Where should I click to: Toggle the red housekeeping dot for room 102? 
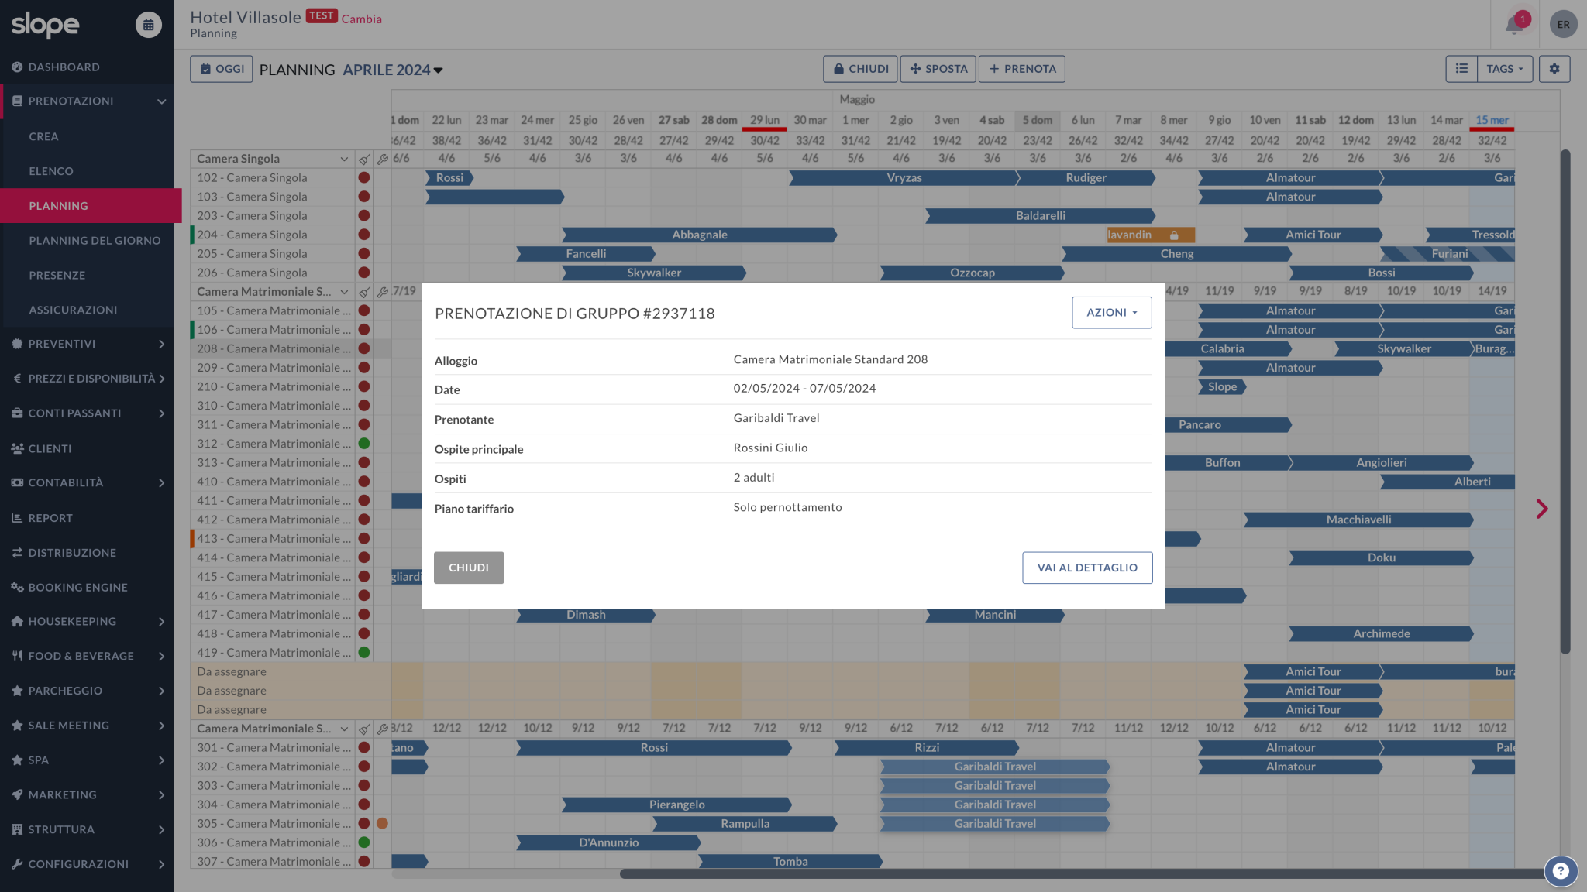(364, 177)
